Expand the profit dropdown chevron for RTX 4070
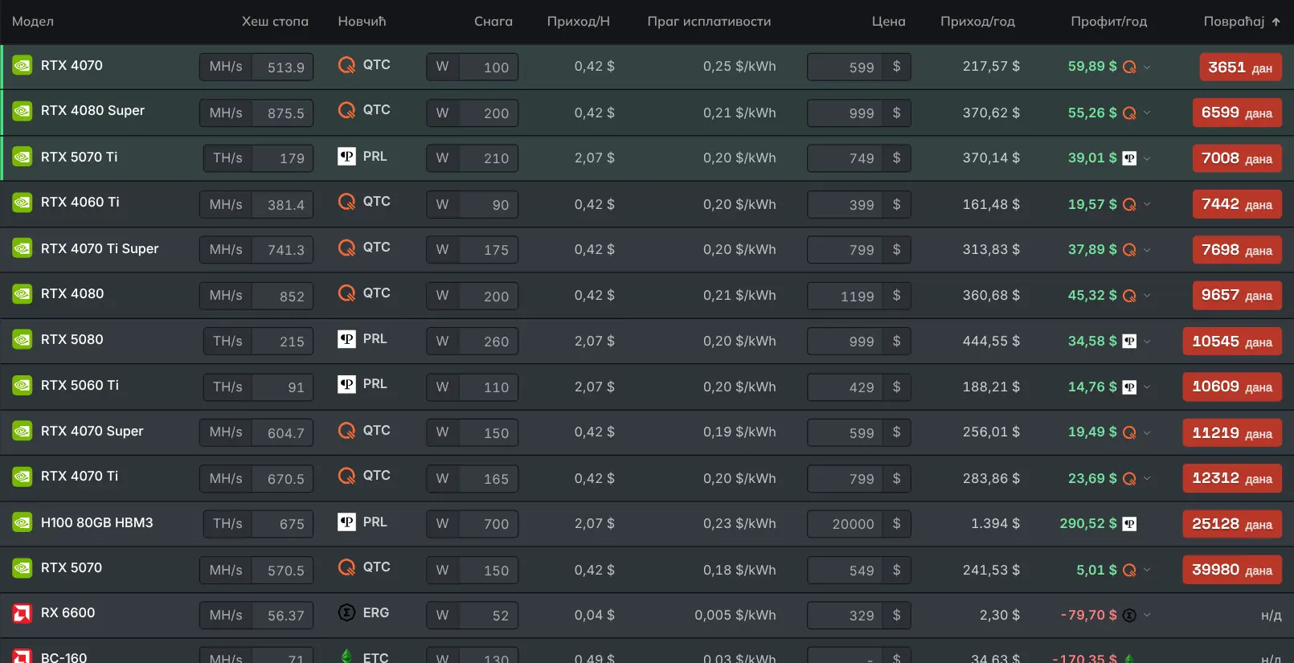This screenshot has width=1294, height=663. [1147, 68]
